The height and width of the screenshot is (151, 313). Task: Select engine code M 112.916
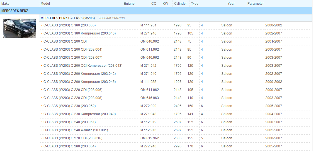pos(148,130)
